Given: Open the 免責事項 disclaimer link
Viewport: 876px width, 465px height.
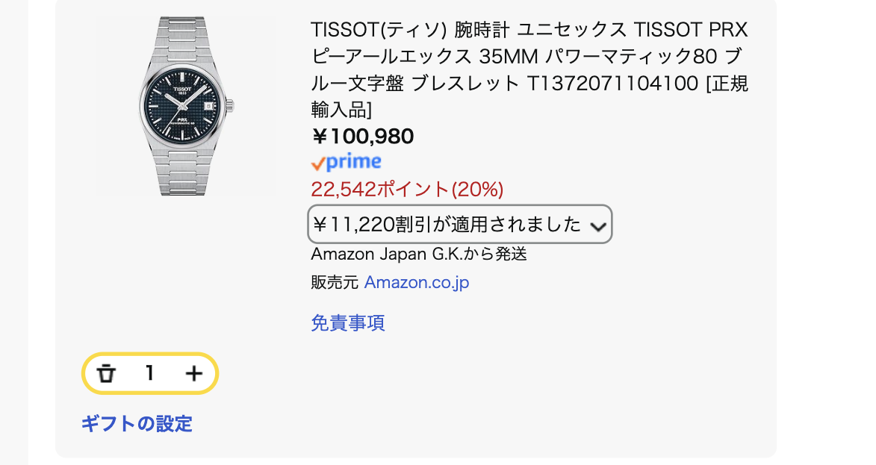Looking at the screenshot, I should coord(348,323).
